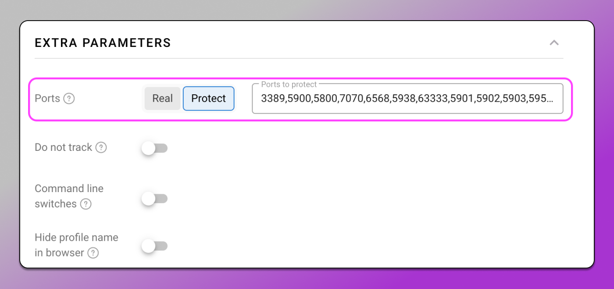The width and height of the screenshot is (614, 289).
Task: Click the truncated end of ports list
Action: coord(542,99)
